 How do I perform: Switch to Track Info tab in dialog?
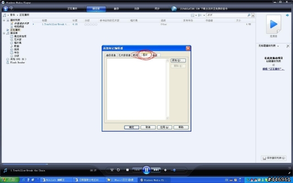pyautogui.click(x=111, y=55)
